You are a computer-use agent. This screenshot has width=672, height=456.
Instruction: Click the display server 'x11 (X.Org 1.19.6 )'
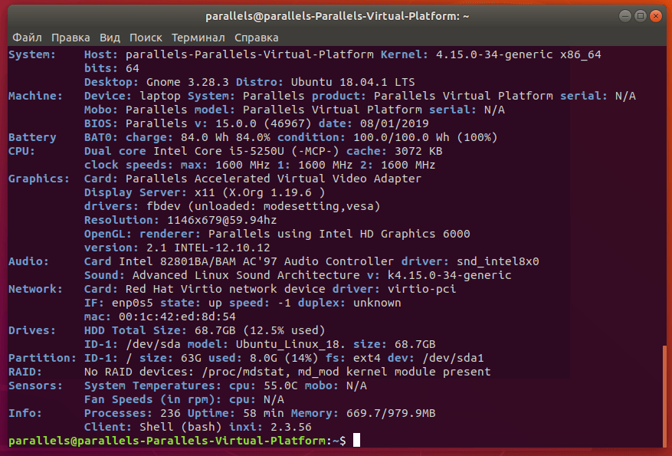coord(260,192)
